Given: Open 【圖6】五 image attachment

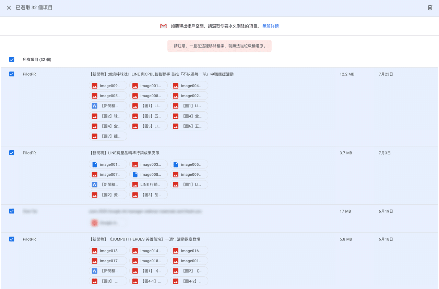Looking at the screenshot, I should point(189,126).
